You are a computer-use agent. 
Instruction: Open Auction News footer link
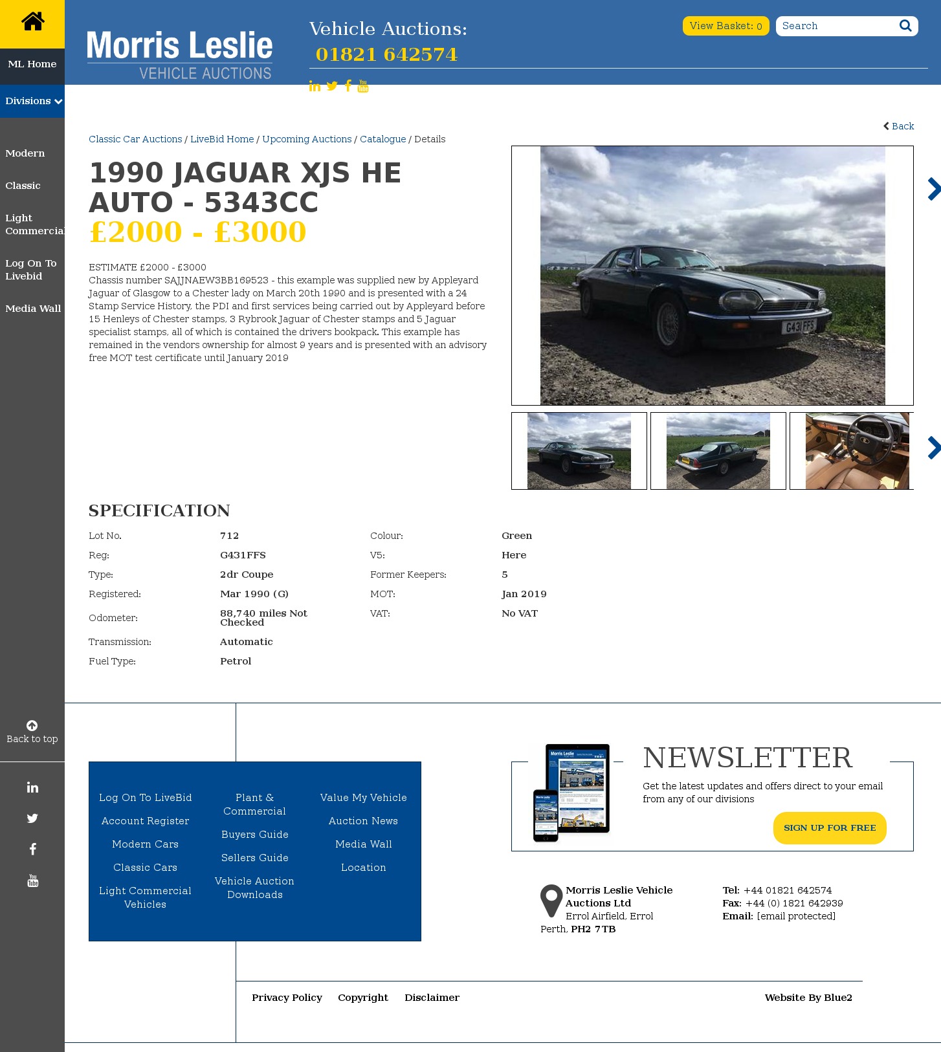pos(364,821)
